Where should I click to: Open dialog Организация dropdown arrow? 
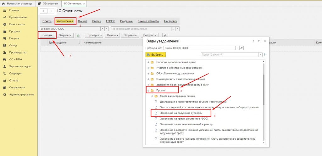click(237, 48)
